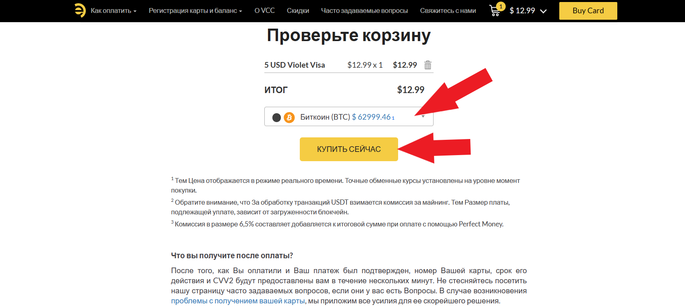Follow the проблемы с получением вашей карты link
Image resolution: width=685 pixels, height=307 pixels.
[x=238, y=301]
